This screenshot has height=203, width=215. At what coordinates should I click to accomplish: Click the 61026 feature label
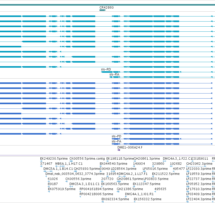coord(53,179)
